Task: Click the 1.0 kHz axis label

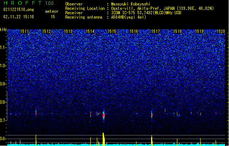Action: (3, 66)
